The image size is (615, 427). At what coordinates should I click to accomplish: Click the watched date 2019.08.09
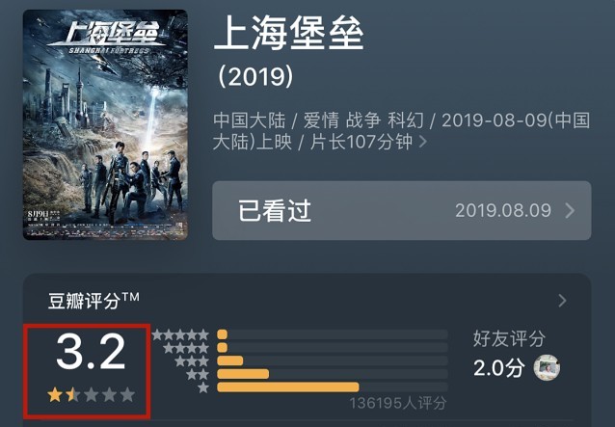(x=503, y=210)
